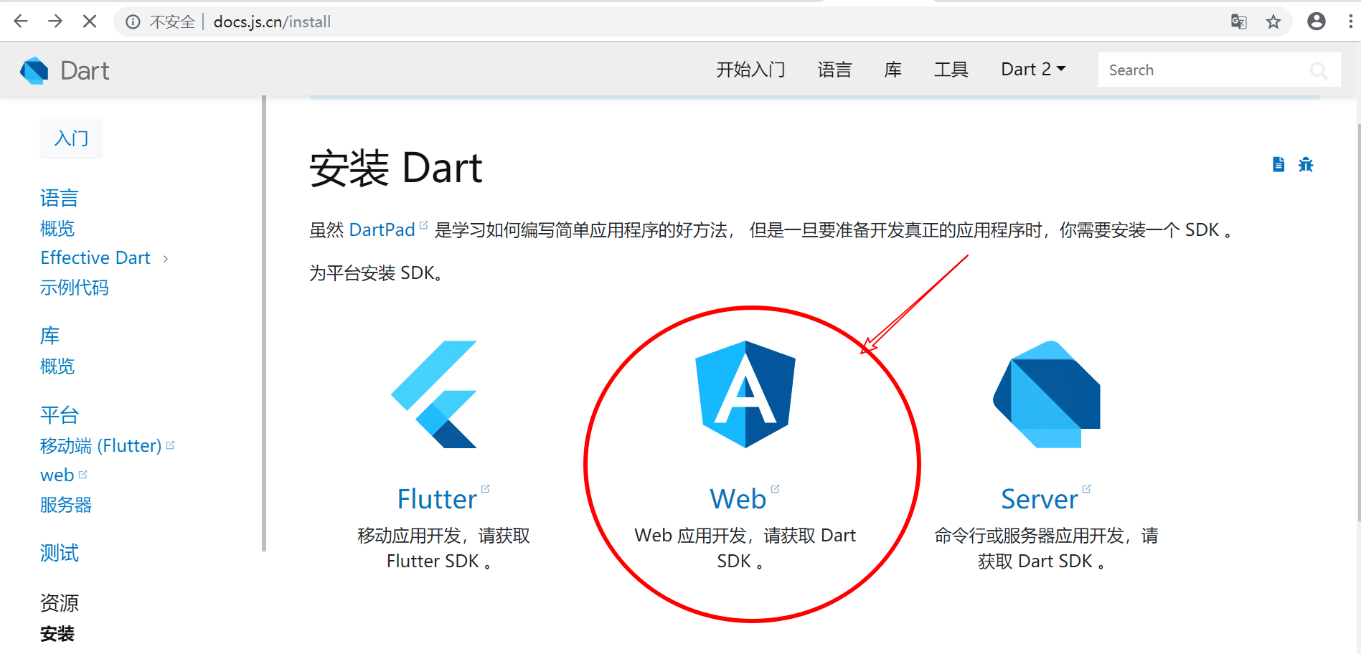
Task: Click the Flutter logo image
Action: [x=434, y=394]
